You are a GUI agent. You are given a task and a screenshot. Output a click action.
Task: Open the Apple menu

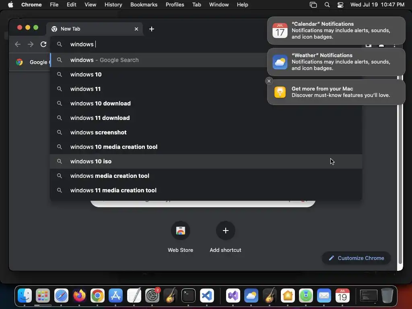[x=10, y=5]
